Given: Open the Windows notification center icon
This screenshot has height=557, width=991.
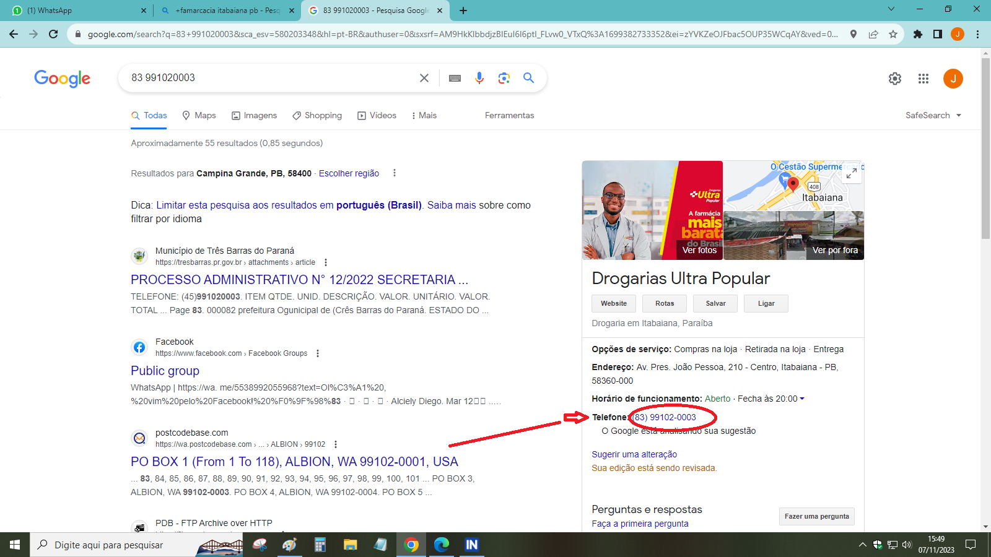Looking at the screenshot, I should pos(971,545).
